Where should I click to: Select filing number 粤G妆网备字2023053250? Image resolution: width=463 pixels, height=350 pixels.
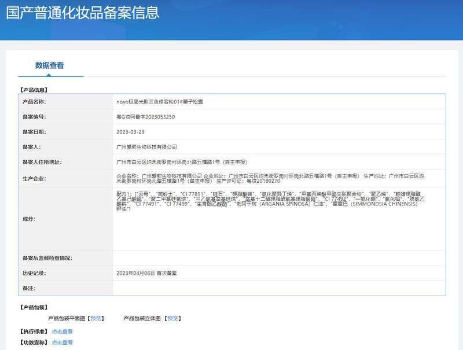(146, 117)
